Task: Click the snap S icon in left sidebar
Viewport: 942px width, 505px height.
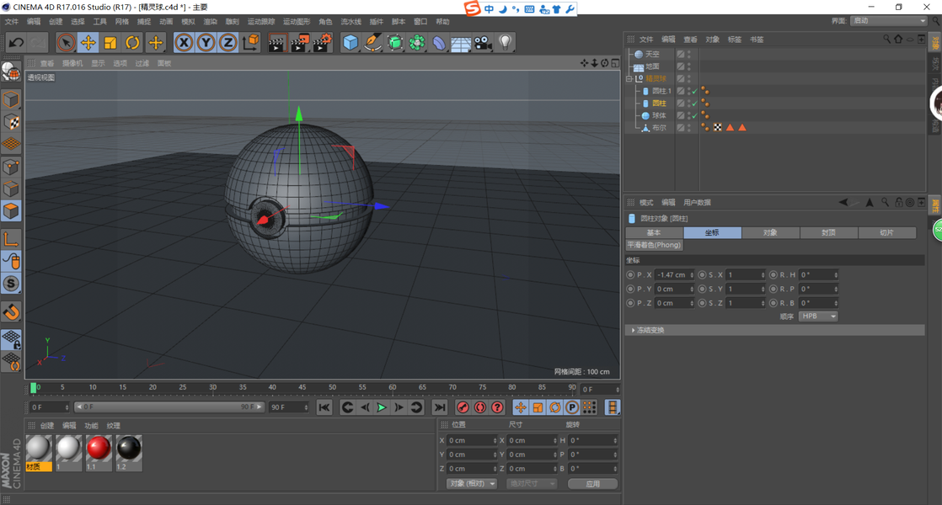Action: tap(12, 283)
